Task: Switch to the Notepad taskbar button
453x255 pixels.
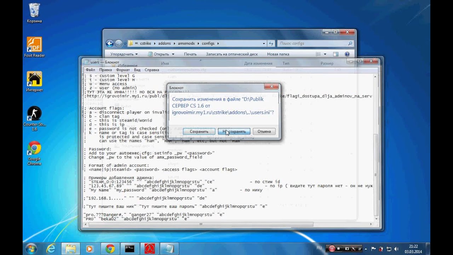Action: [x=170, y=249]
